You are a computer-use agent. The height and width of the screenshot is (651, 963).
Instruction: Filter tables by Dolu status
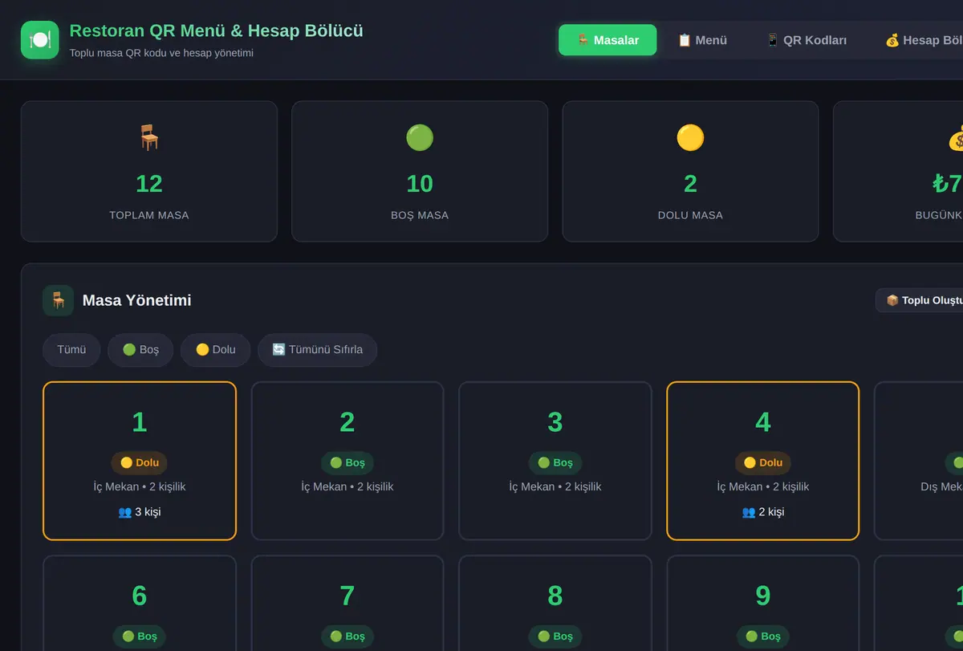point(215,350)
